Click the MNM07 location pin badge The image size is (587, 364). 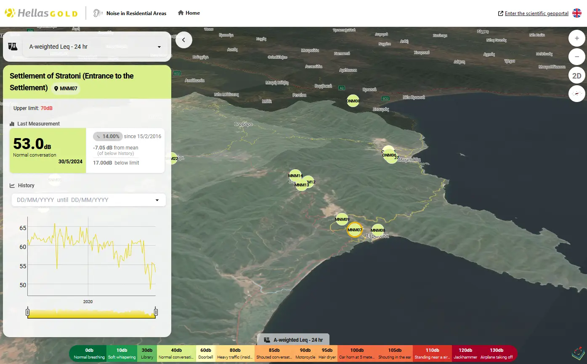coord(66,89)
